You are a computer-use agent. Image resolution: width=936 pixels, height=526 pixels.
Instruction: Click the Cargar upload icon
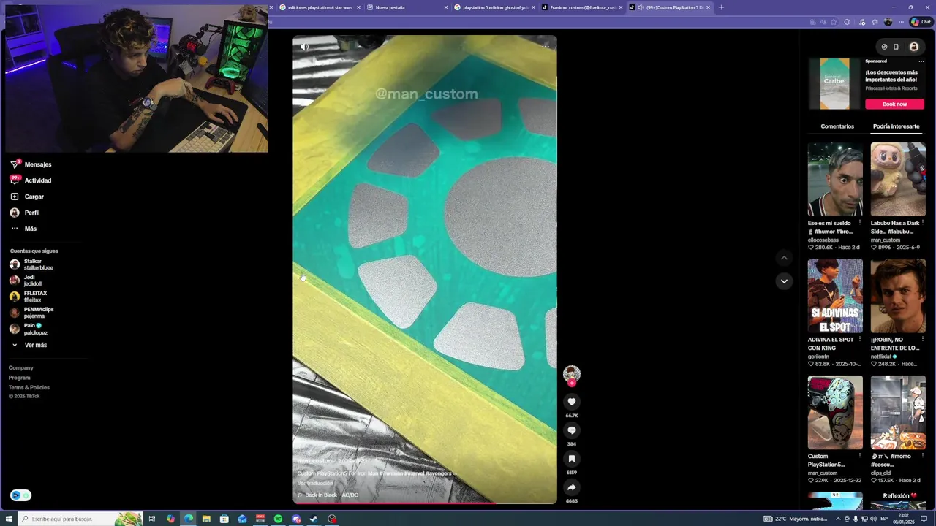point(15,197)
